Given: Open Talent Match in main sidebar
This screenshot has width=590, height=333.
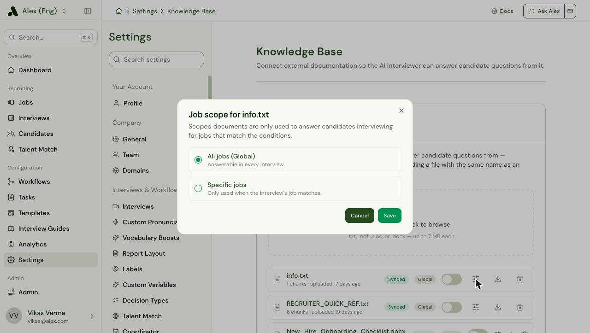Looking at the screenshot, I should click(x=51, y=149).
